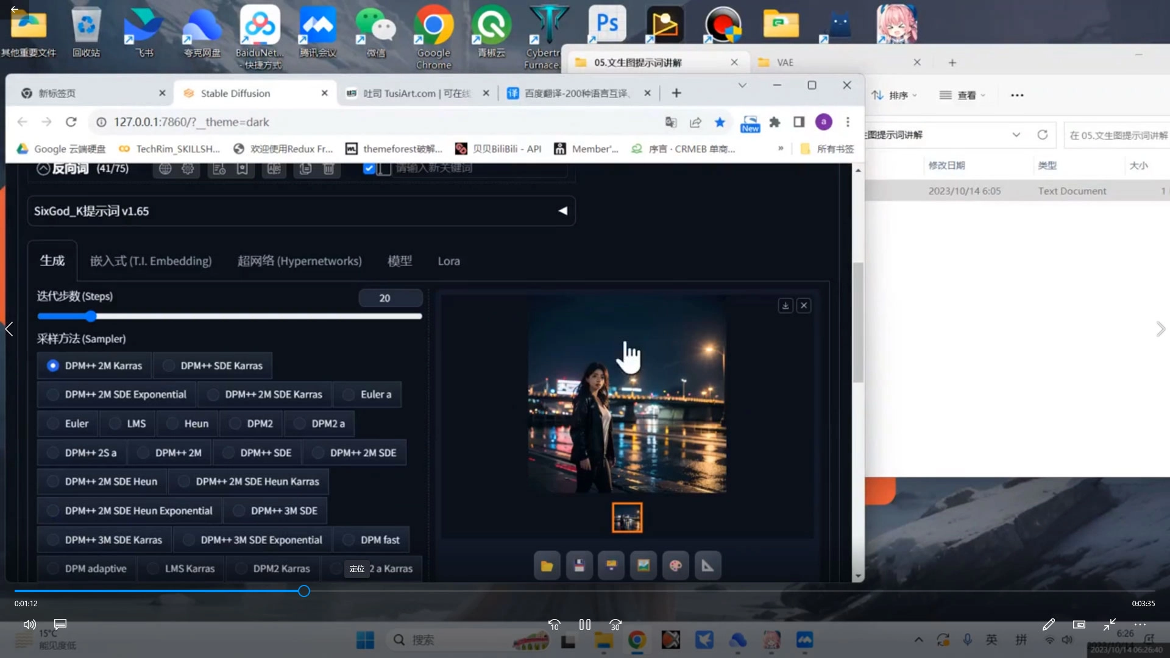Collapse the 反向词 negative prompt section
Screen dimensions: 1170x658
click(x=43, y=169)
